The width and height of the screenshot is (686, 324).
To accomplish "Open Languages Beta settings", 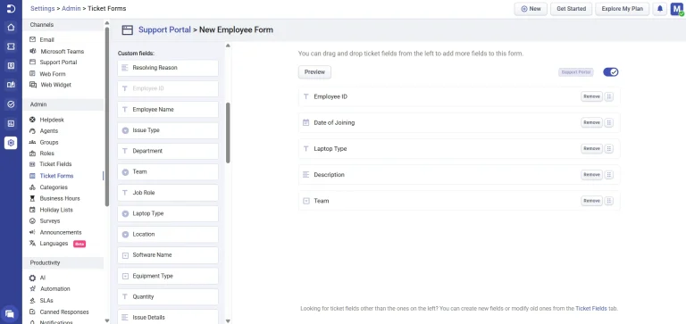I will pyautogui.click(x=54, y=244).
